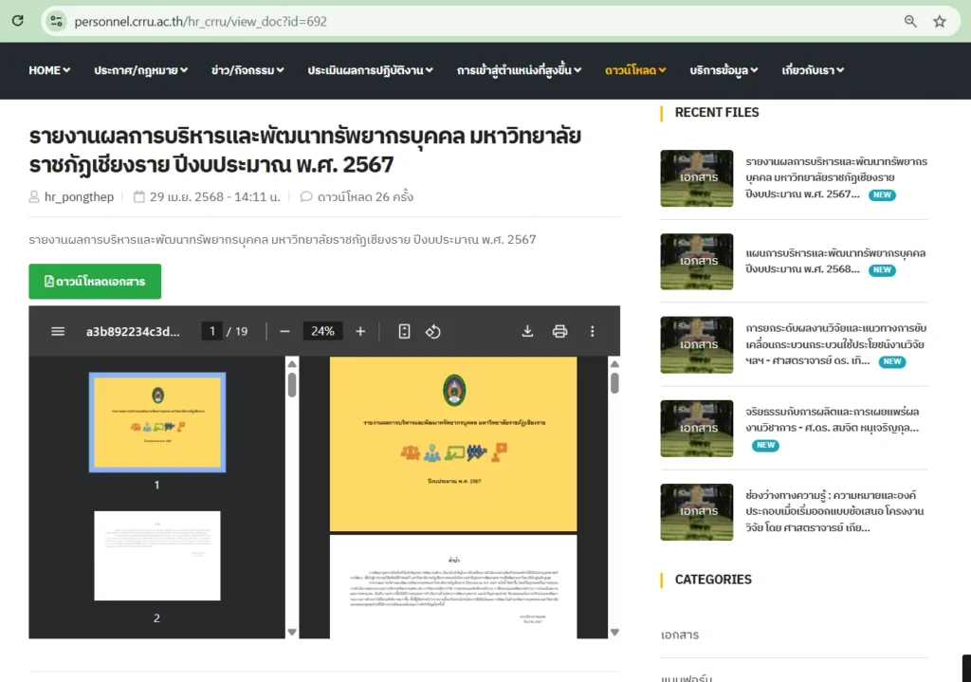Click download count ดาวน์โหลด 26 ครั้ง
The width and height of the screenshot is (971, 682).
(365, 197)
